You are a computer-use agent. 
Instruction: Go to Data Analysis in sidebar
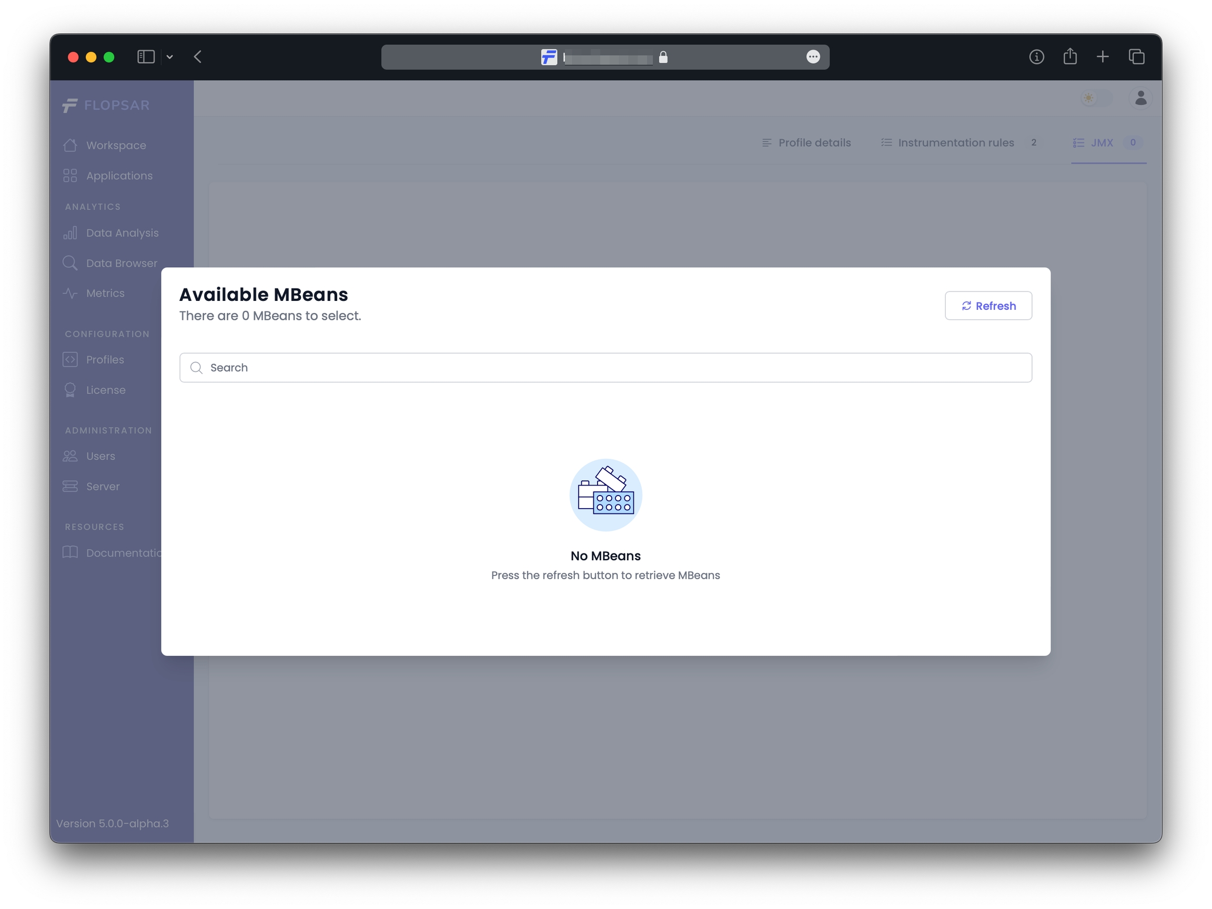[122, 233]
